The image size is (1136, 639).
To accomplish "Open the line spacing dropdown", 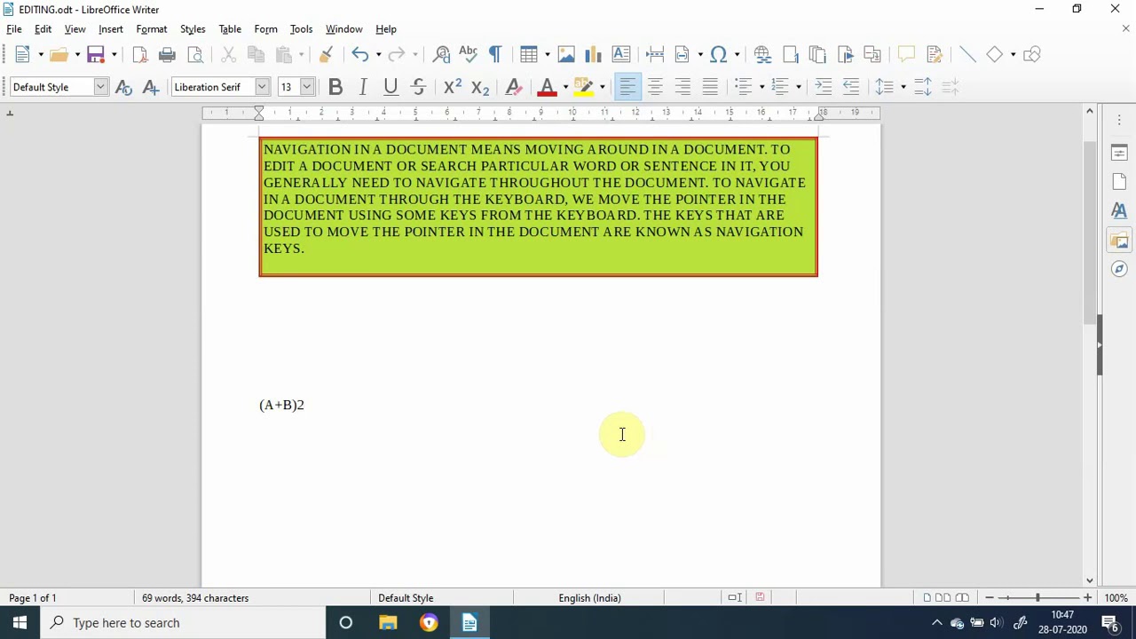I will [903, 87].
